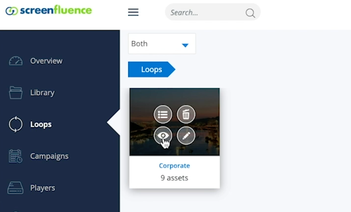Image resolution: width=351 pixels, height=212 pixels.
Task: Edit the Corporate loop via the pencil icon
Action: (x=186, y=136)
